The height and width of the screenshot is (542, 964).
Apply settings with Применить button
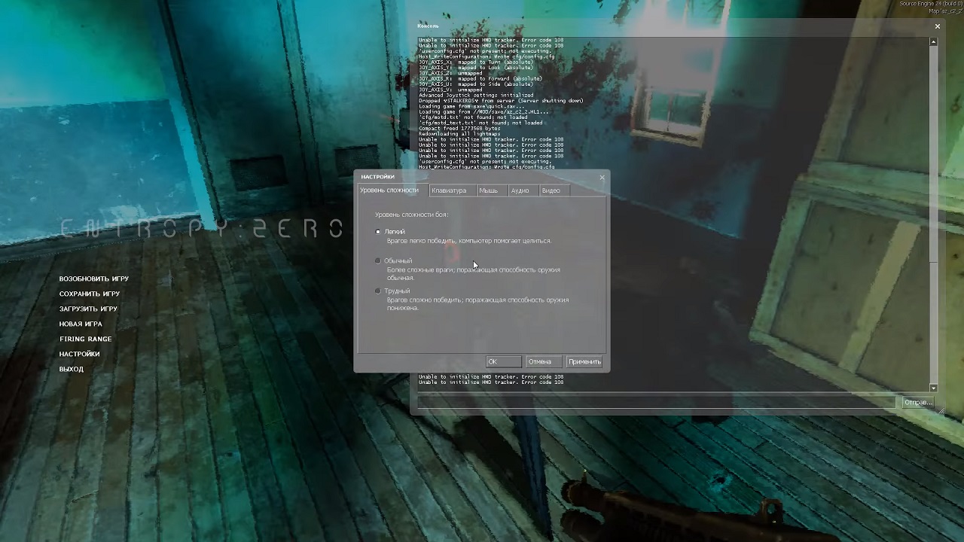[x=584, y=362]
